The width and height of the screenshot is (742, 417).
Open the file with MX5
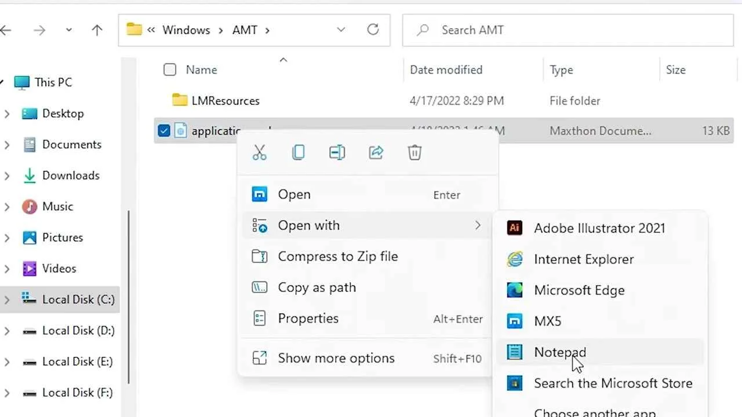pos(600,321)
